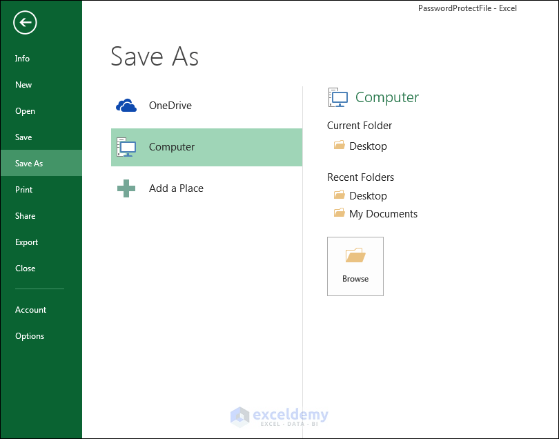Click the Account sidebar entry
Viewport: 559px width, 439px height.
[x=30, y=309]
